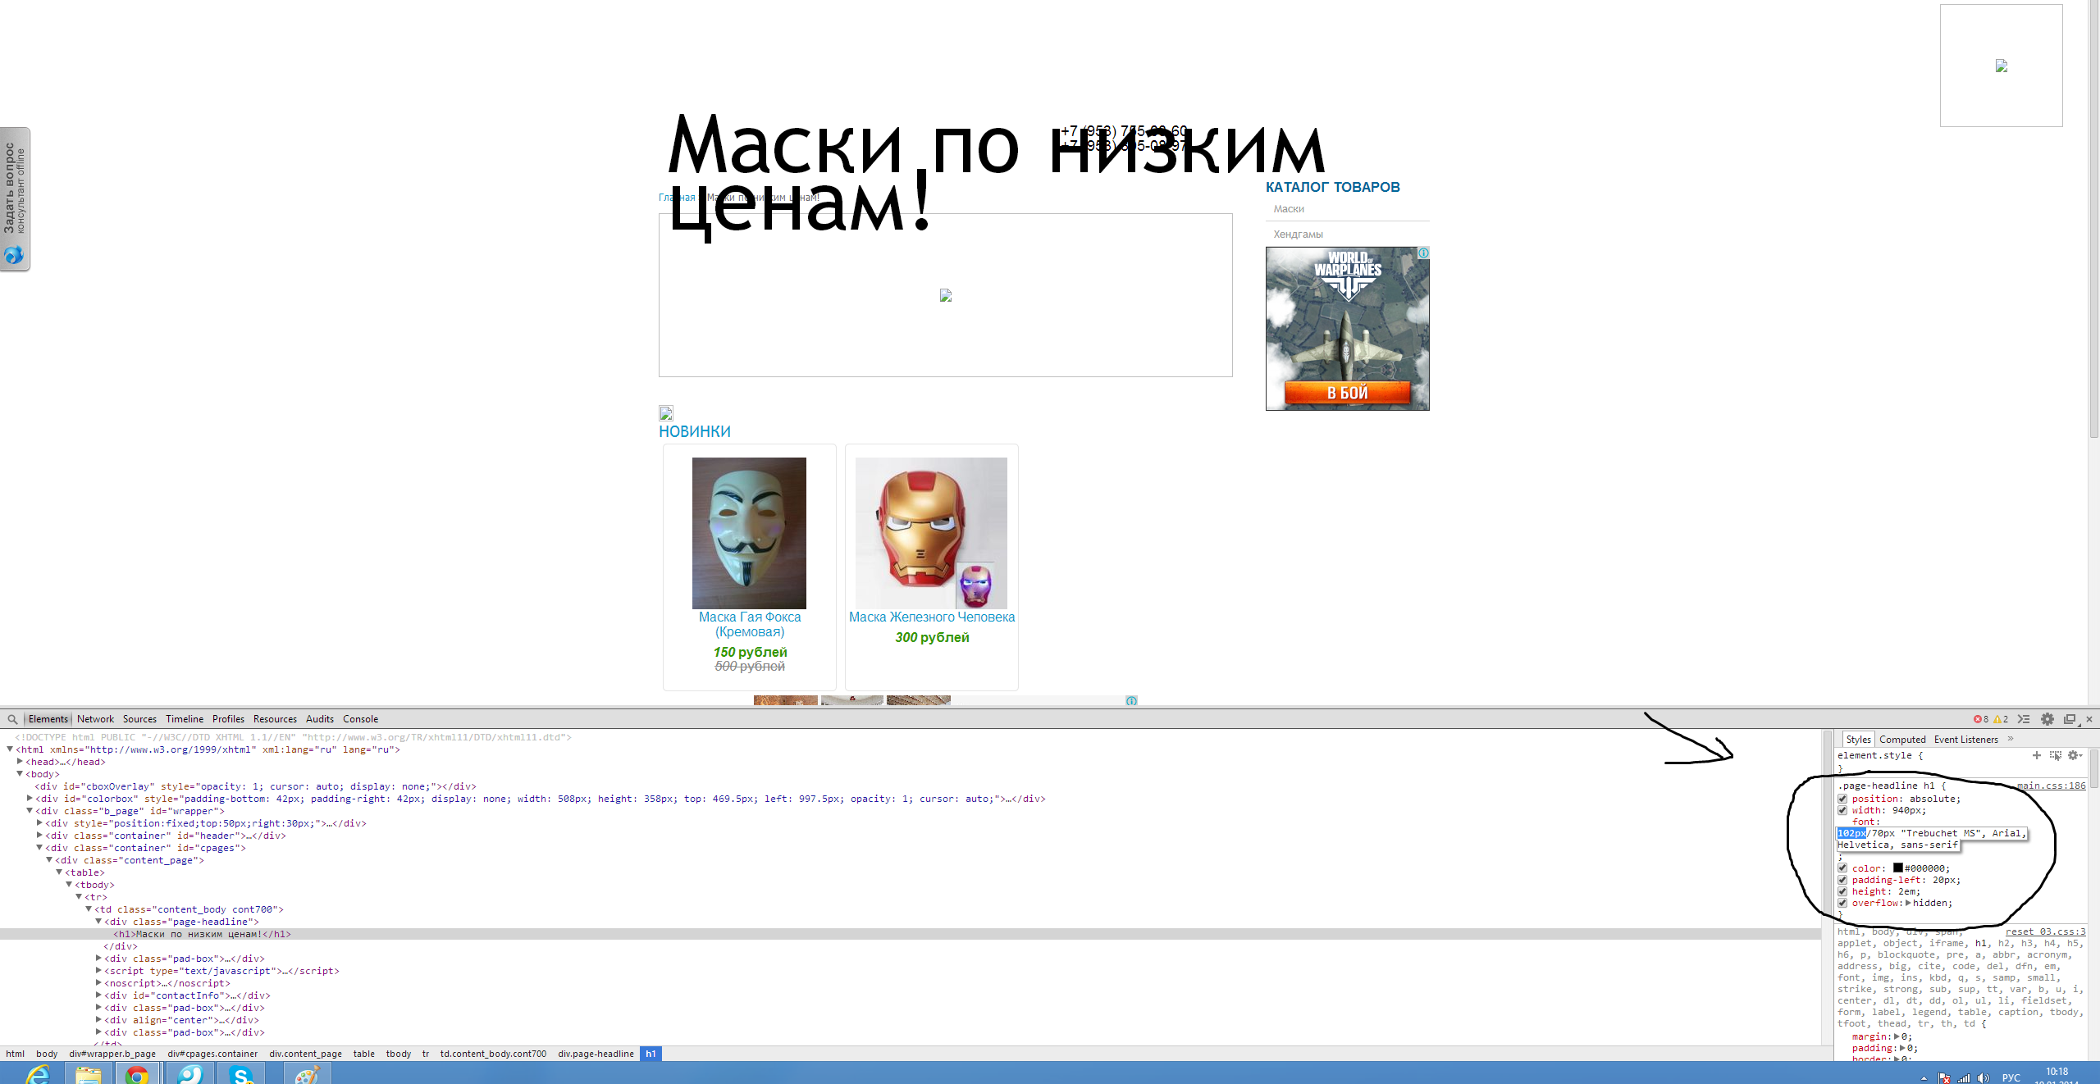Click the РУС language indicator
The image size is (2100, 1084).
pyautogui.click(x=2011, y=1077)
